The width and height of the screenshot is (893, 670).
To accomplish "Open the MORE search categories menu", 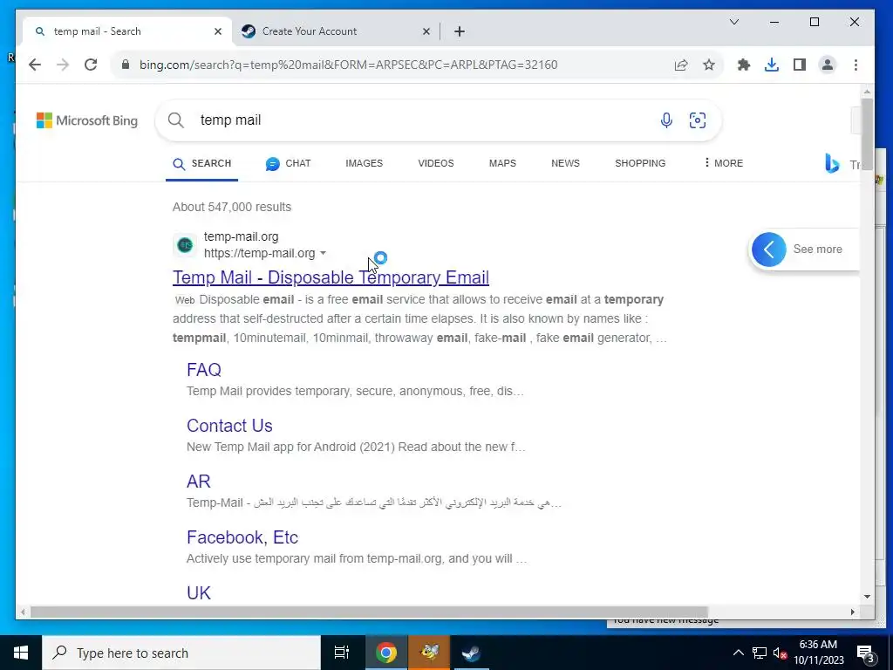I will (x=723, y=163).
